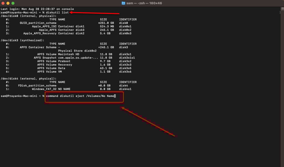Viewport: 284px width, 167px height.
Task: Click the 'disk4s1' identifier
Action: pos(125,89)
